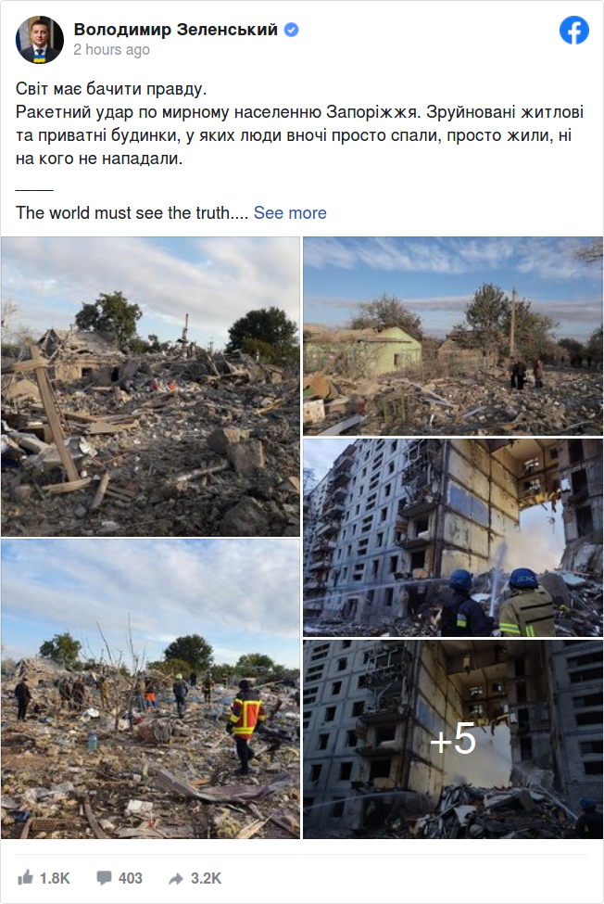Open photo of firefighters spraying apartment building
Screen dimensions: 604x904
(453, 538)
